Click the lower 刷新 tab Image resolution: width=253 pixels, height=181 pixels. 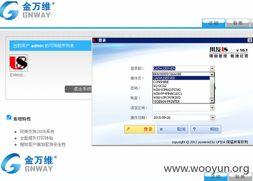pyautogui.click(x=240, y=177)
